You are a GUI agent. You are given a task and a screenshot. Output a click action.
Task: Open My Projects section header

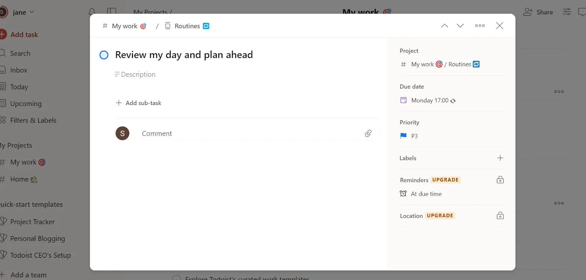point(16,145)
